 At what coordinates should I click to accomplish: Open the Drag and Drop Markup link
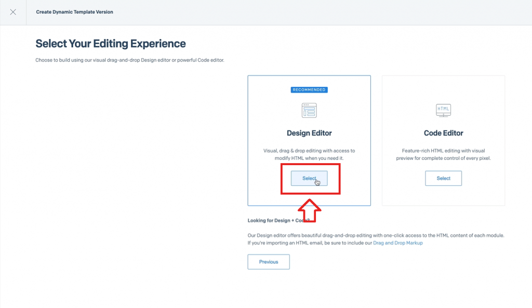(398, 243)
